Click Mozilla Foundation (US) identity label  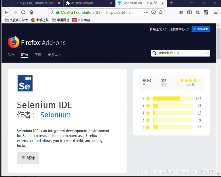(x=81, y=12)
